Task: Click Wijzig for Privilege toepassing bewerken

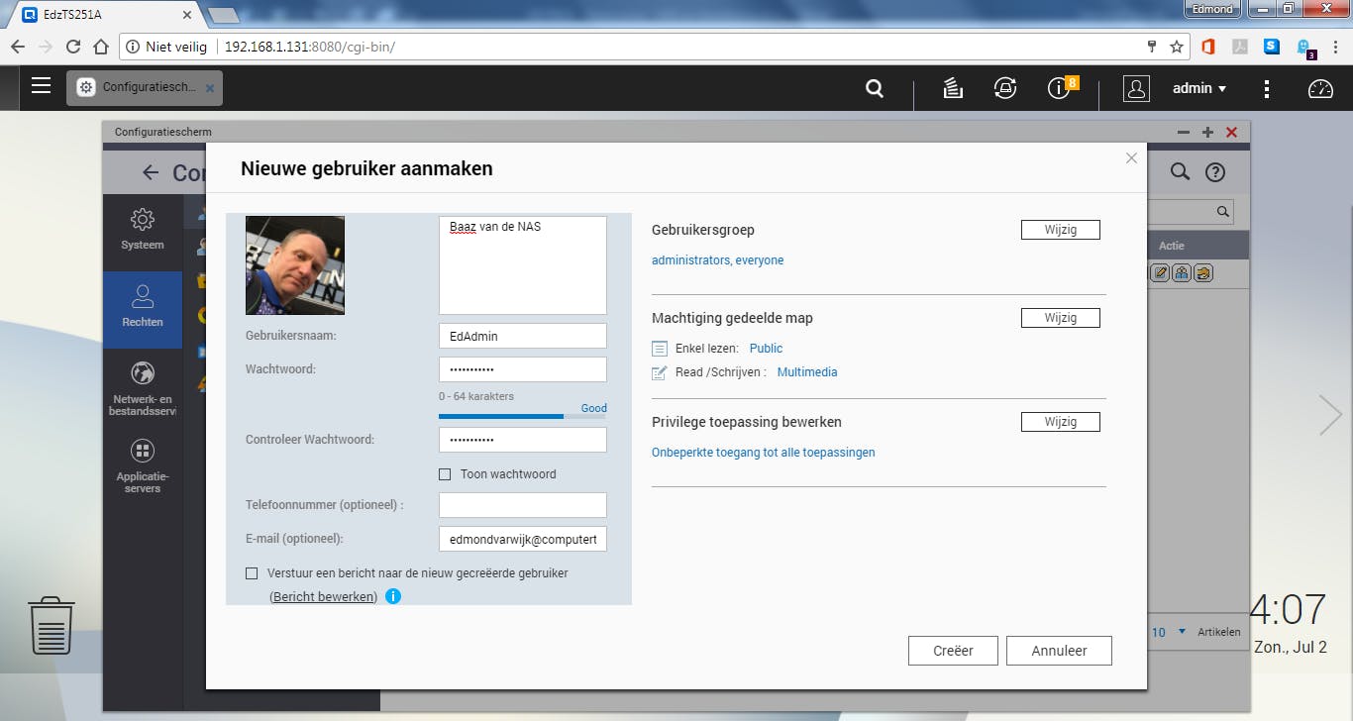Action: coord(1060,422)
